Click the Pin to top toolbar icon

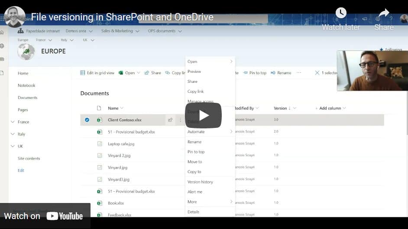point(246,73)
